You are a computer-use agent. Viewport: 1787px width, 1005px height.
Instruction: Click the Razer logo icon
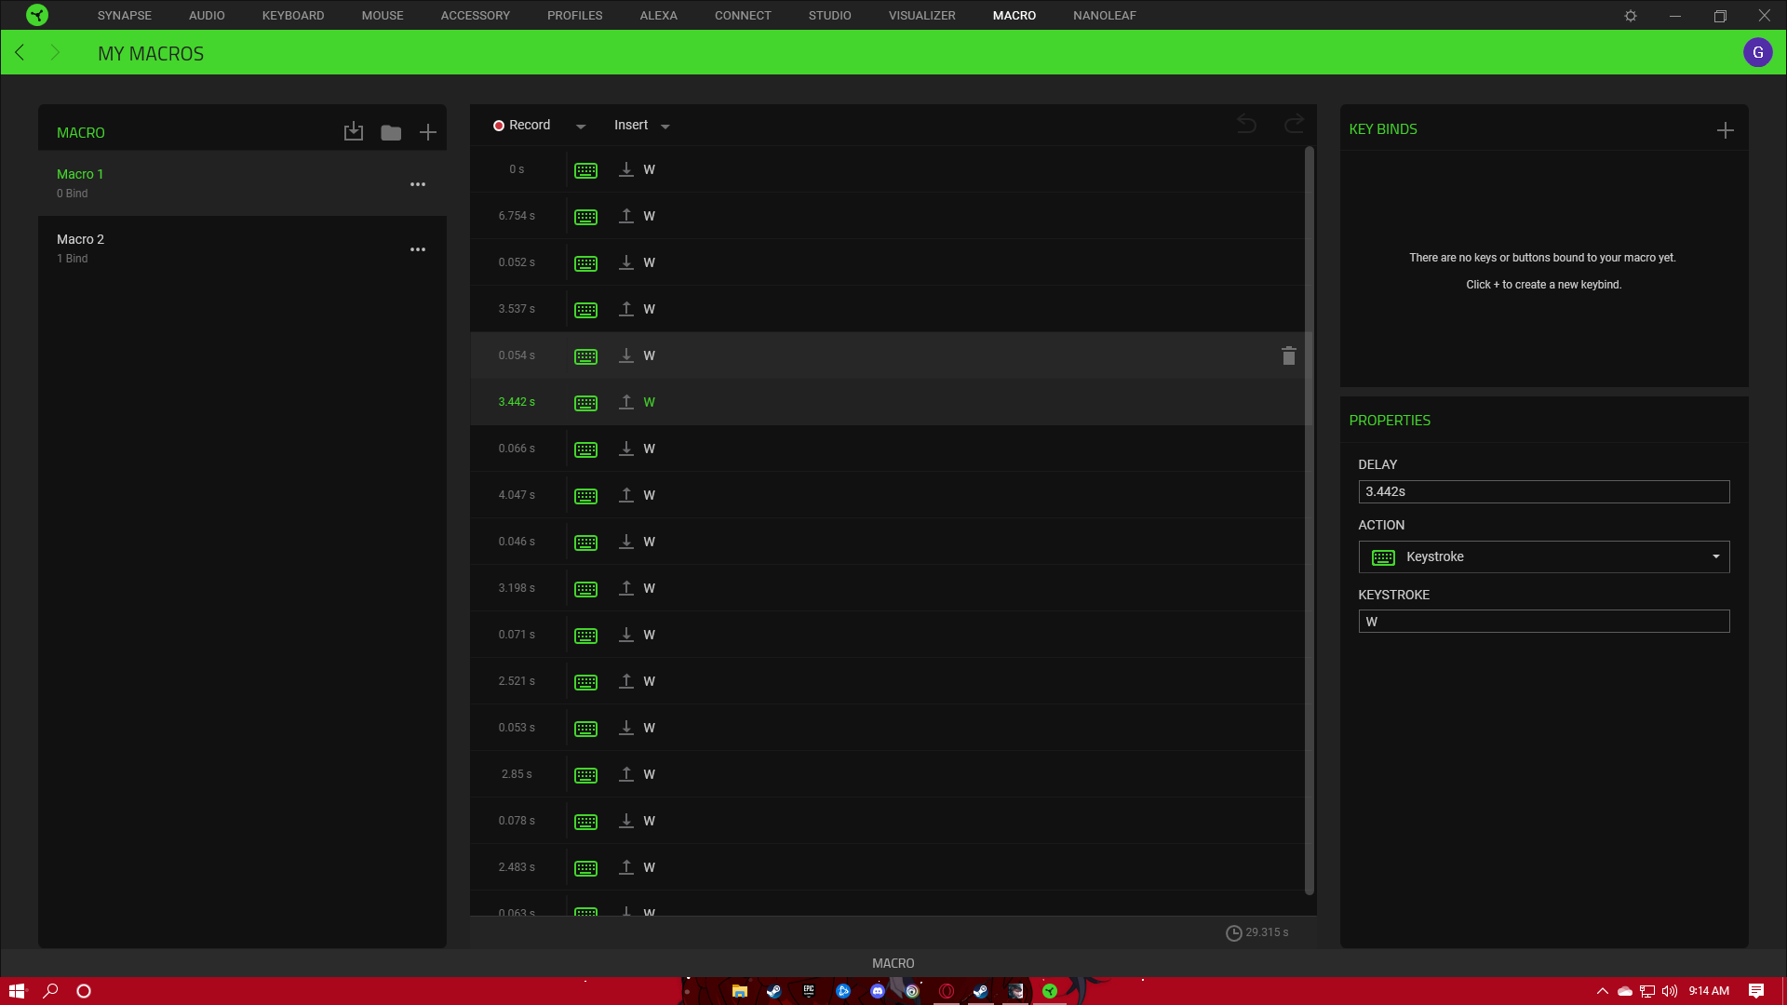coord(37,15)
